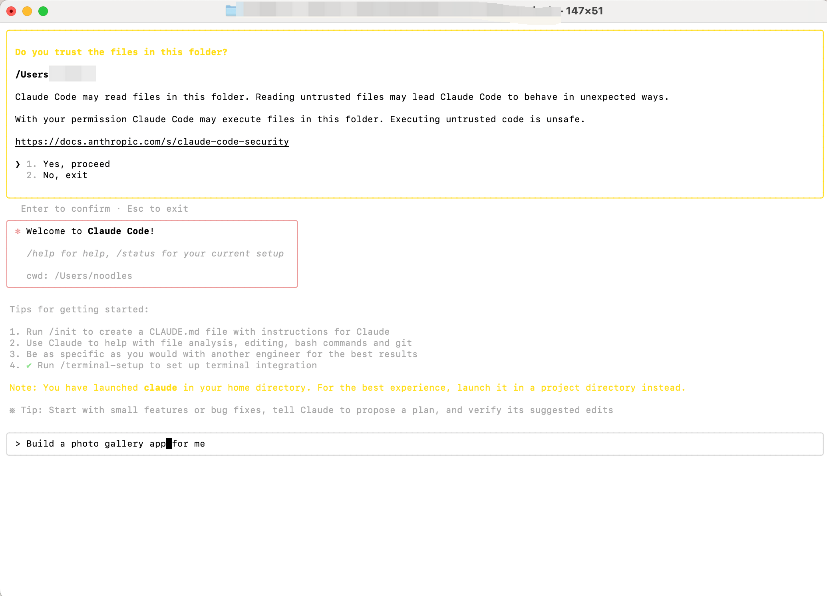Viewport: 827px width, 596px height.
Task: Click the folder icon in title bar
Action: pos(231,11)
